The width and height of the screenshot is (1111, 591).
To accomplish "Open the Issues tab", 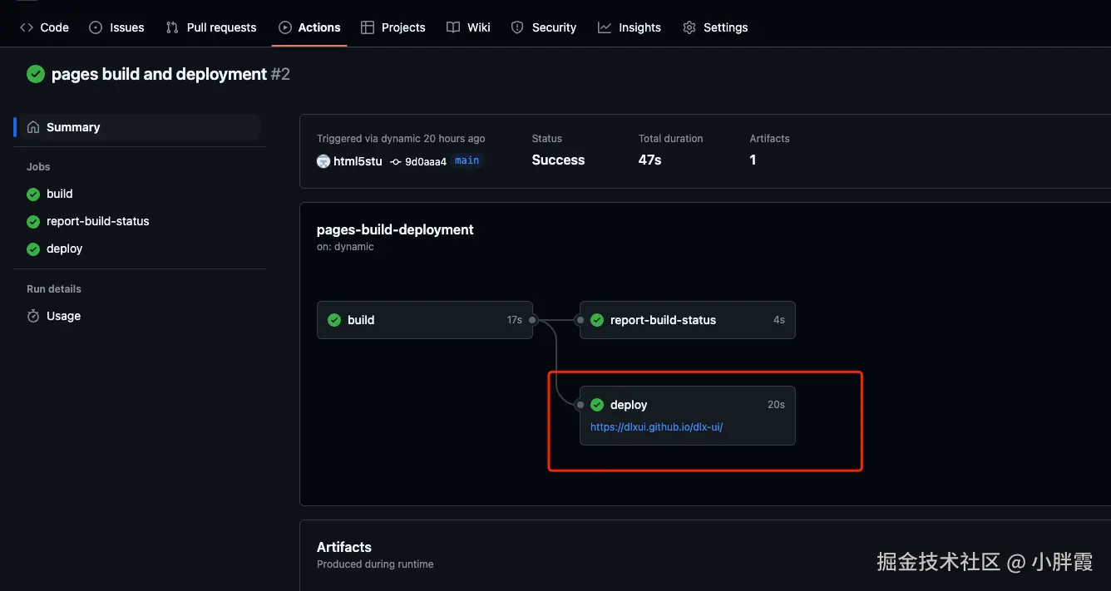I will [x=116, y=27].
